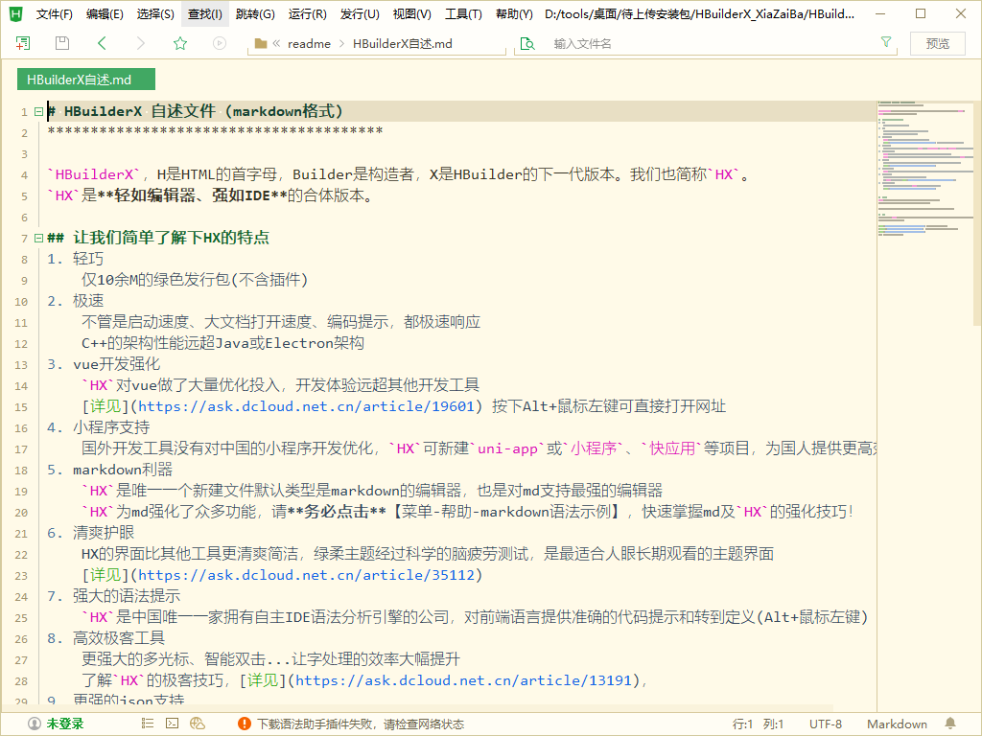Viewport: 982px width, 736px height.
Task: Run with the play circle icon
Action: (220, 43)
